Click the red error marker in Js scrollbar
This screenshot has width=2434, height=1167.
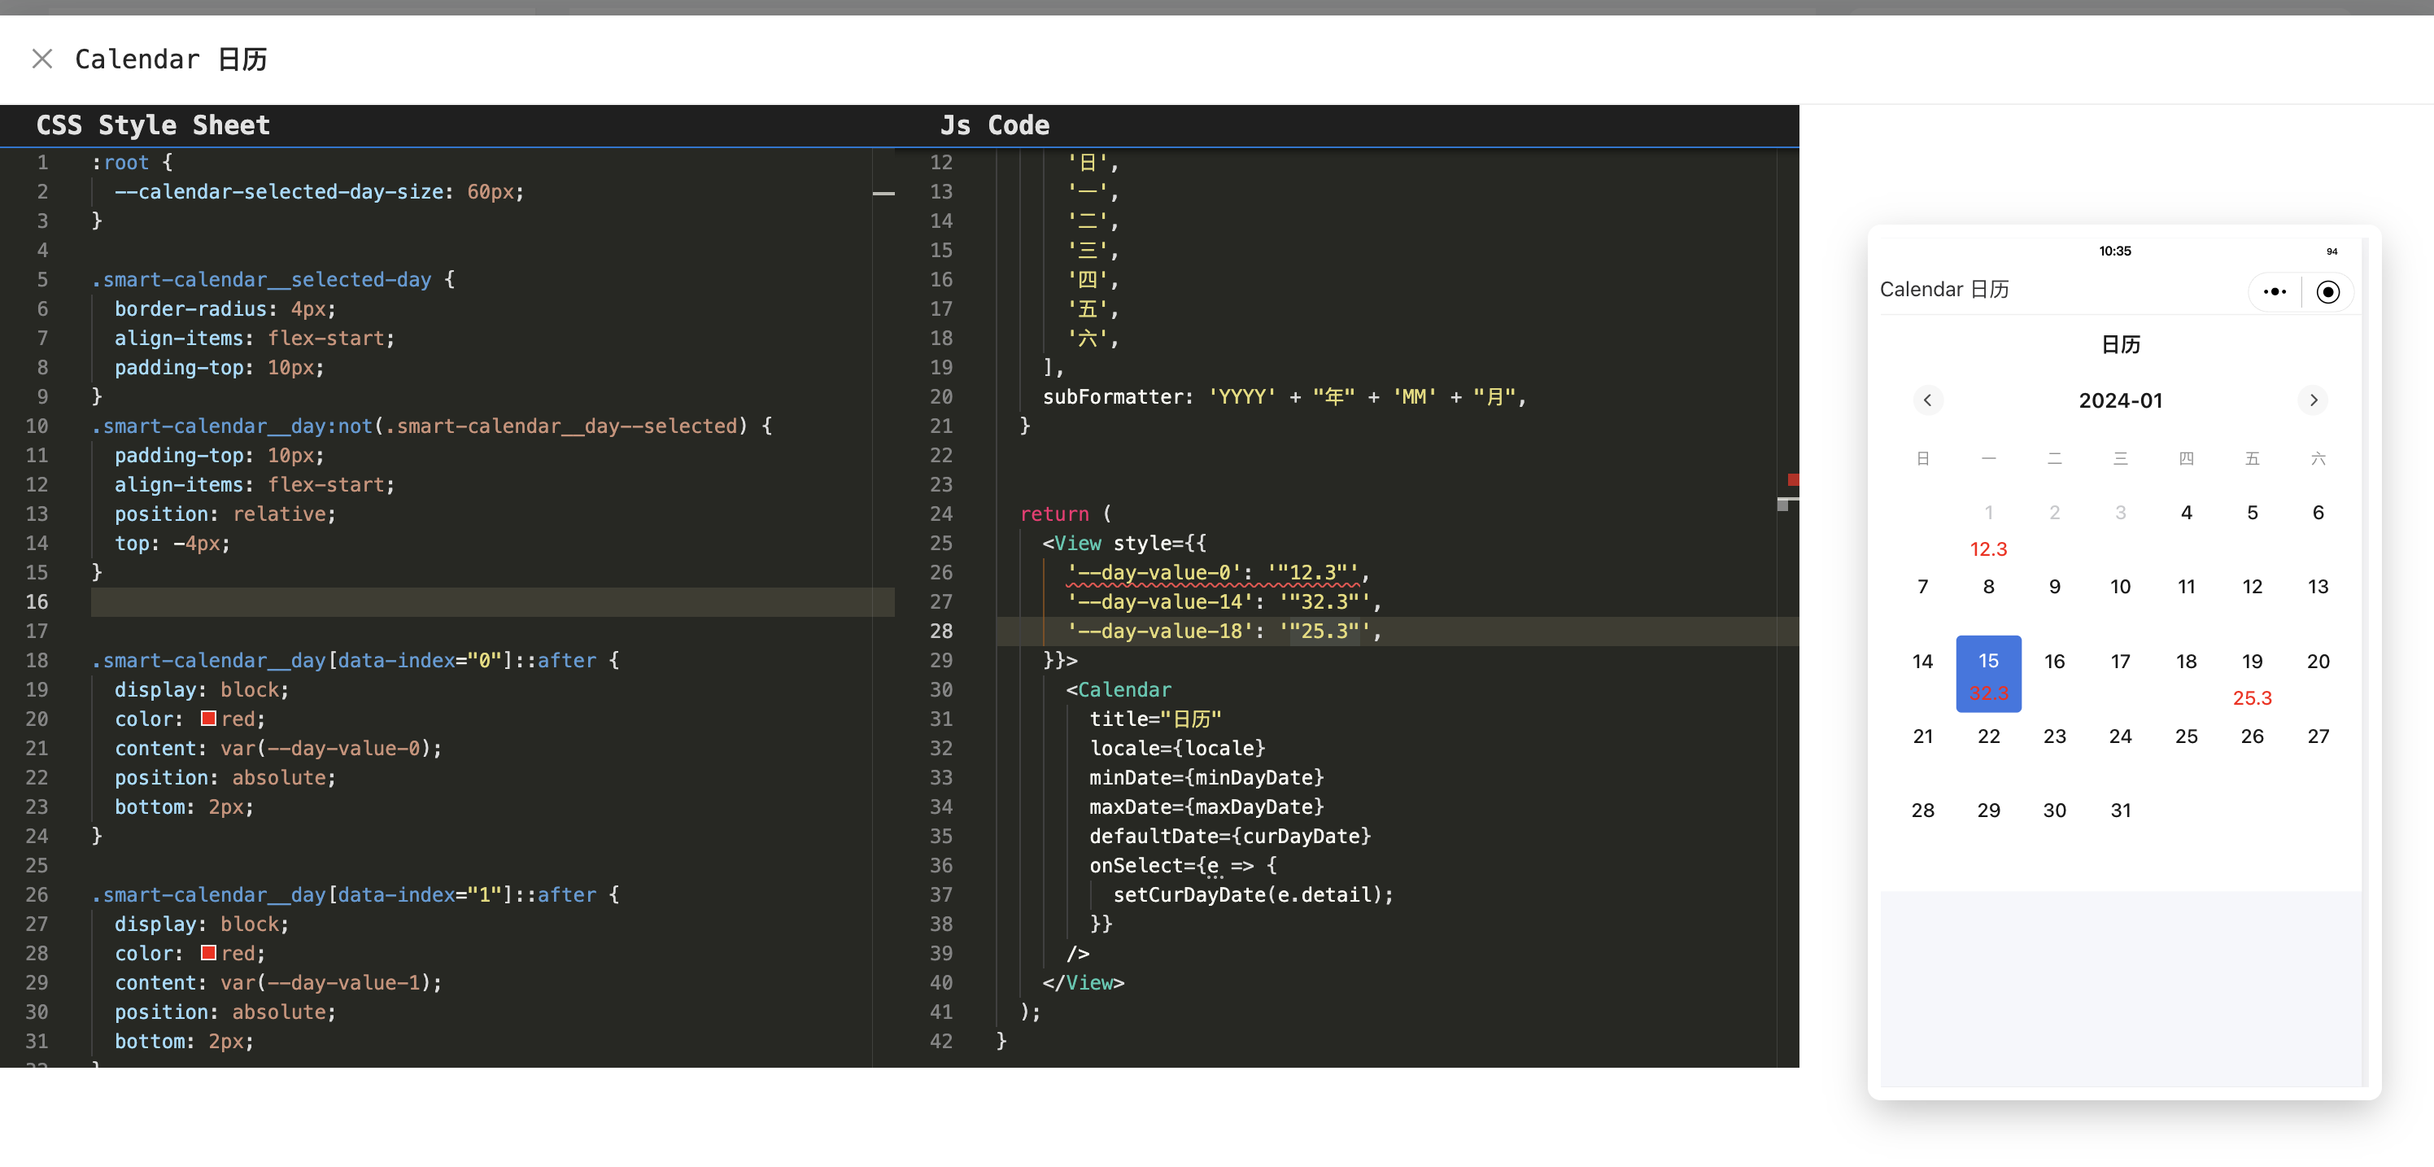click(1792, 480)
